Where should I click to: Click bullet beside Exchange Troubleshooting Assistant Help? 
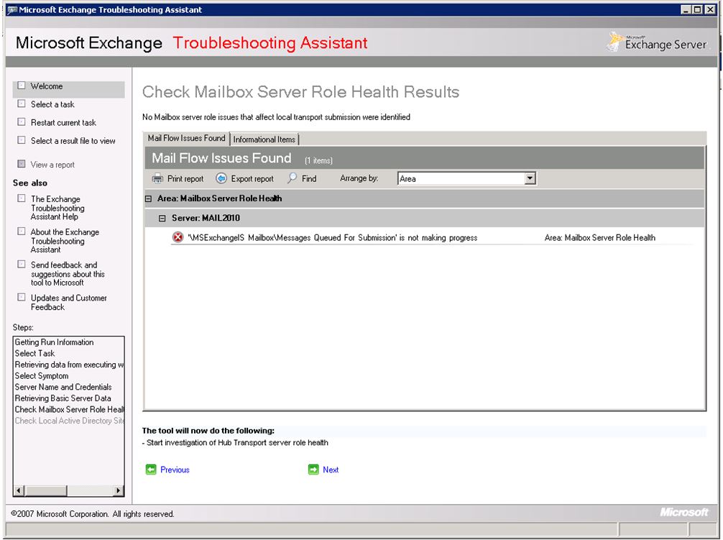(22, 198)
